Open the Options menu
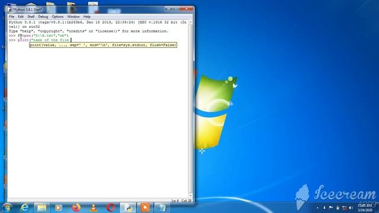Screen dimensions: 379x213 point(57,17)
